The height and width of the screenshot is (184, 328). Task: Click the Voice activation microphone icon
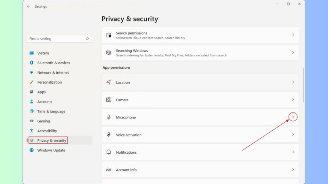tap(109, 134)
